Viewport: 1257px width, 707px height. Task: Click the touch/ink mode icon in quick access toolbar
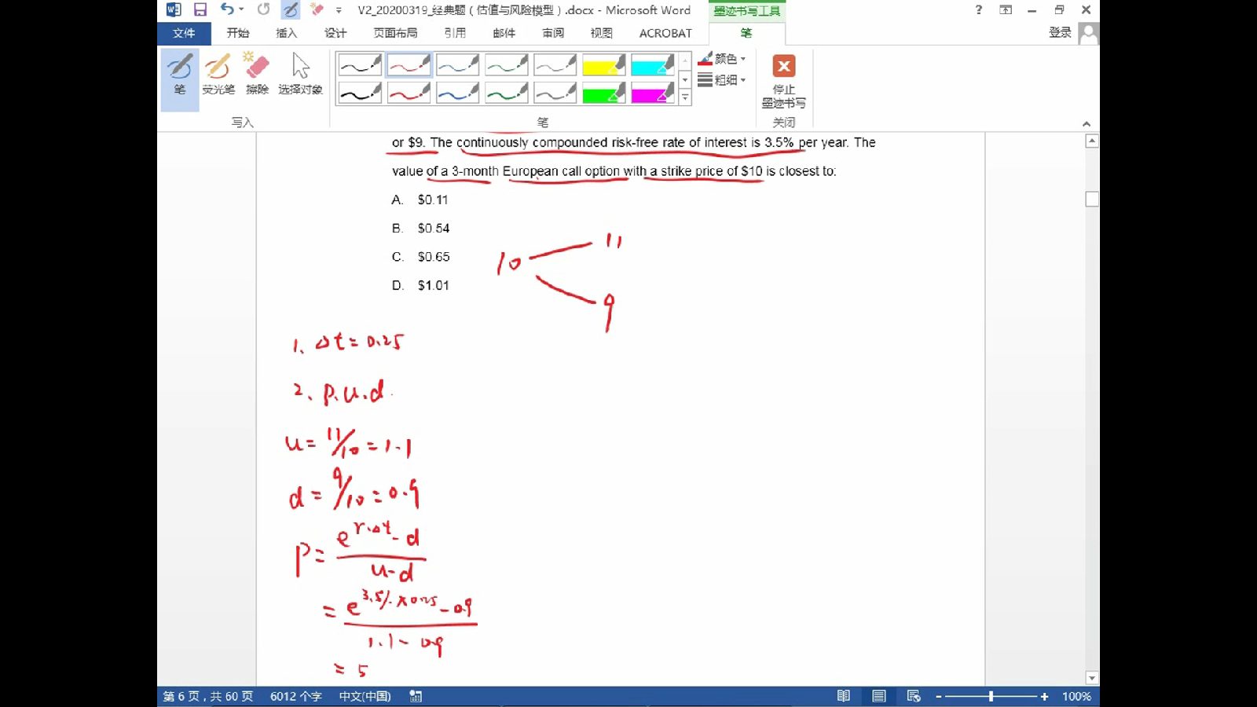[x=291, y=9]
